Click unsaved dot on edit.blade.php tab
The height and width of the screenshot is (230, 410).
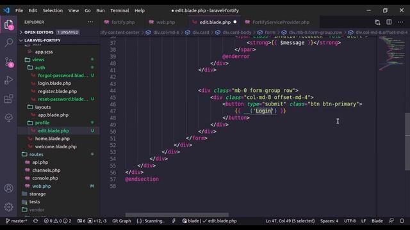tap(235, 22)
